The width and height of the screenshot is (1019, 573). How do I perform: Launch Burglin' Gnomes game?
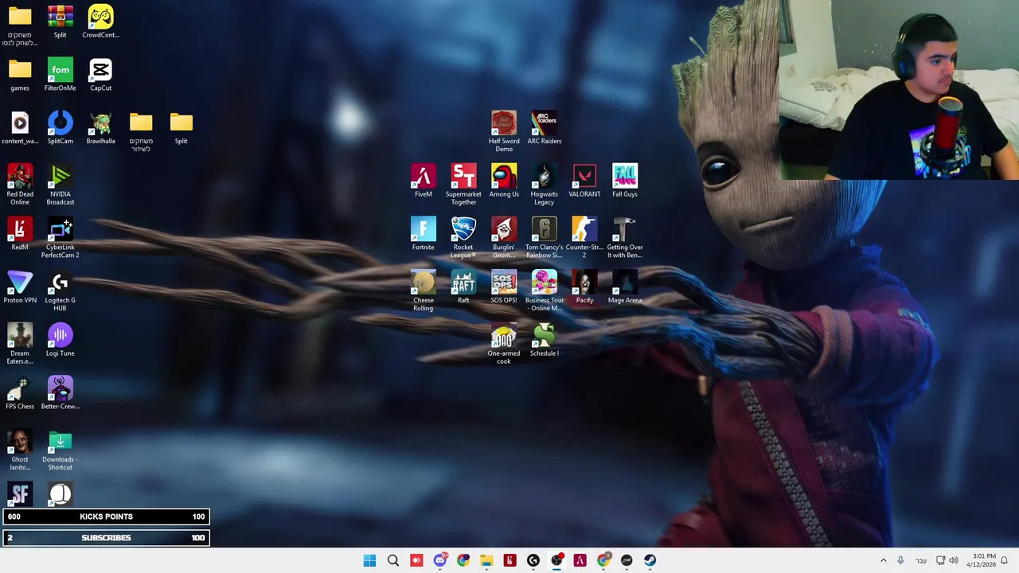pos(504,238)
